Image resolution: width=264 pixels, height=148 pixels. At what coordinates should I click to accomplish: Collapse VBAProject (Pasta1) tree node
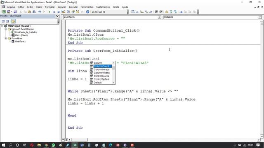[2, 26]
